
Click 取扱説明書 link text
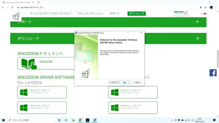coord(46,61)
